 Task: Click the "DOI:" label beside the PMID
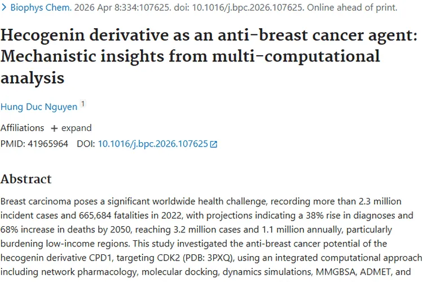[x=86, y=144]
